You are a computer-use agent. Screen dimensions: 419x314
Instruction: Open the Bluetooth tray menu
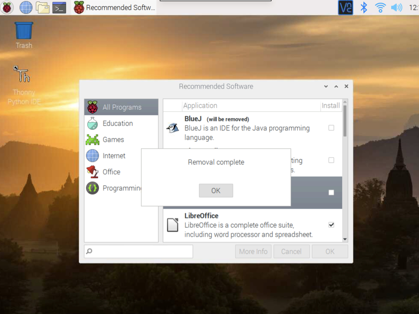click(x=364, y=7)
